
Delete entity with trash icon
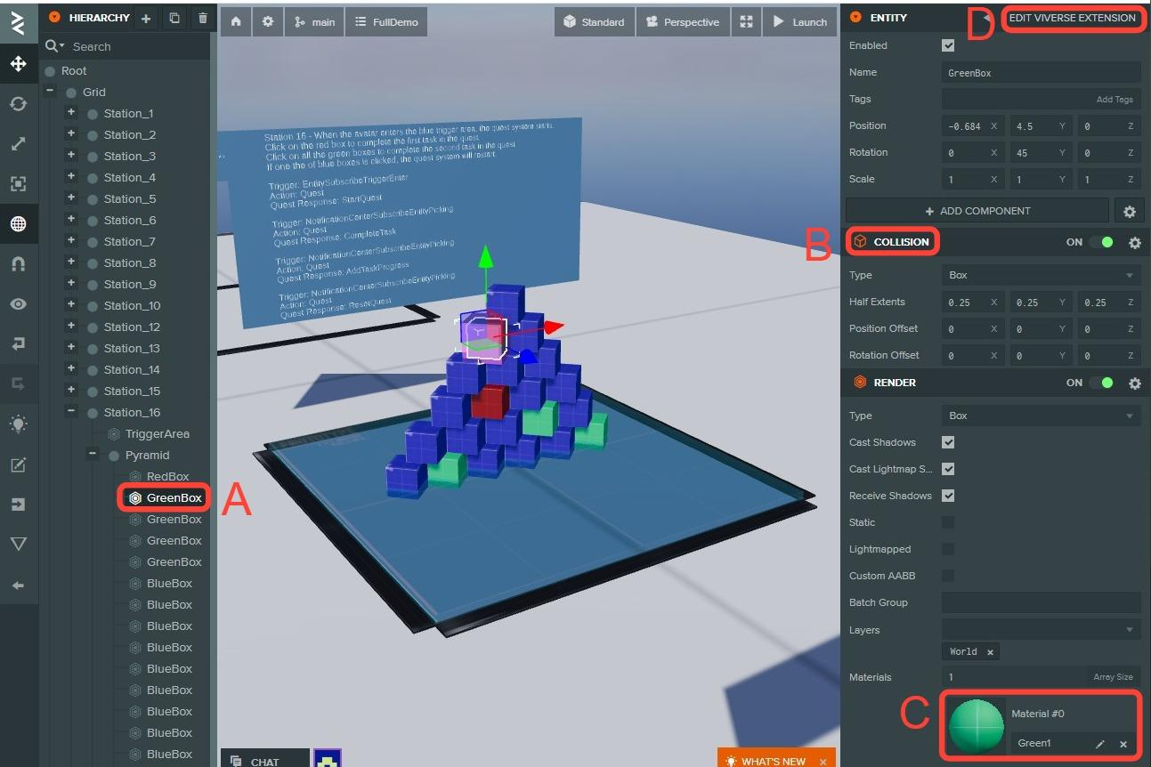(x=203, y=18)
